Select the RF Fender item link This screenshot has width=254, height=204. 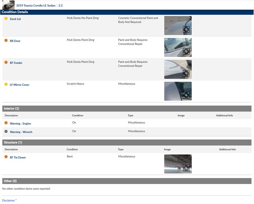point(16,63)
